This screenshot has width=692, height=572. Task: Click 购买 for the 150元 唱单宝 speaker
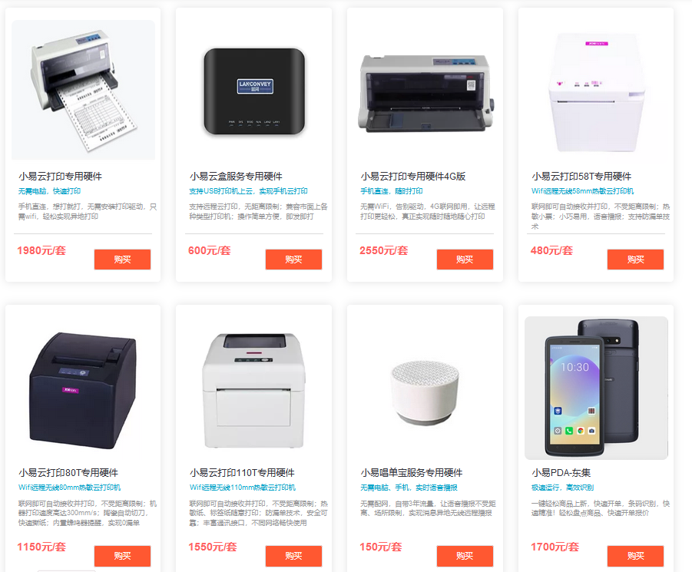(x=465, y=556)
